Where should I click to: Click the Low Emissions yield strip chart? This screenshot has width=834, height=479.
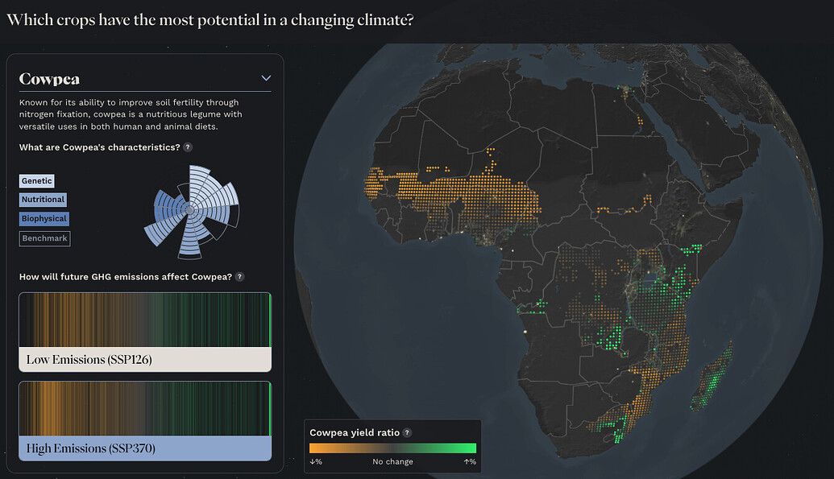(x=145, y=320)
